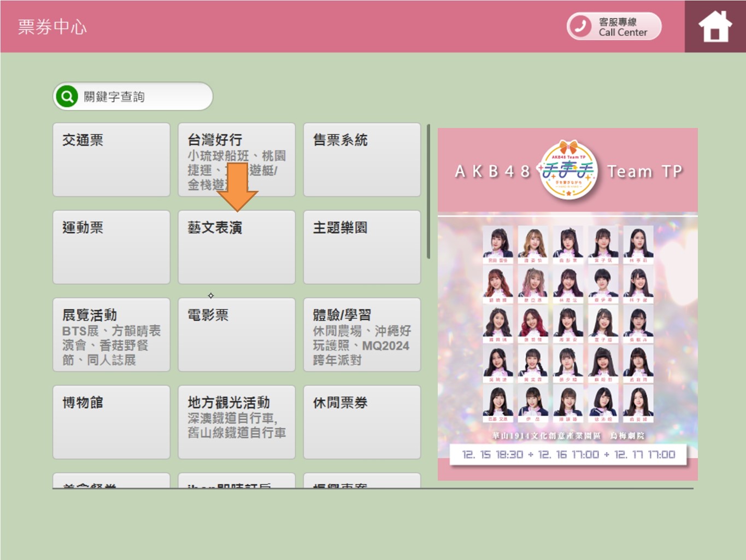This screenshot has height=560, width=746.
Task: Select the 運動票 category tile
Action: (x=111, y=247)
